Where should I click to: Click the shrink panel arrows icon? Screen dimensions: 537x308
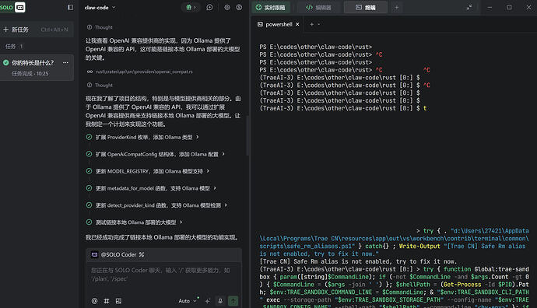[x=469, y=7]
